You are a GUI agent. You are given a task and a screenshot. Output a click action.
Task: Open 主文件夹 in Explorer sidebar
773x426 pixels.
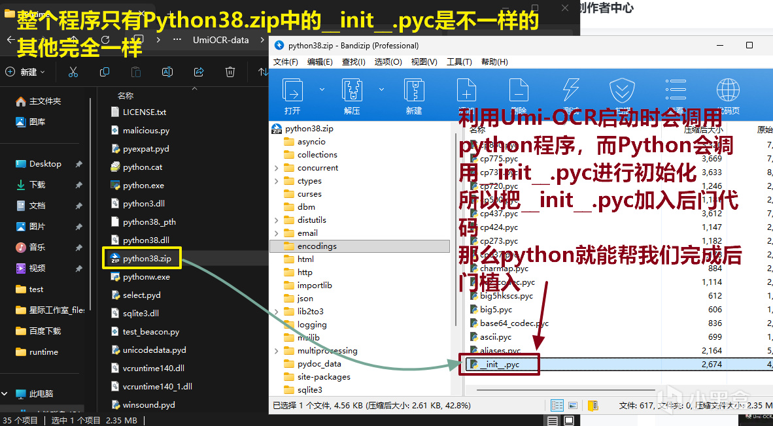point(39,101)
